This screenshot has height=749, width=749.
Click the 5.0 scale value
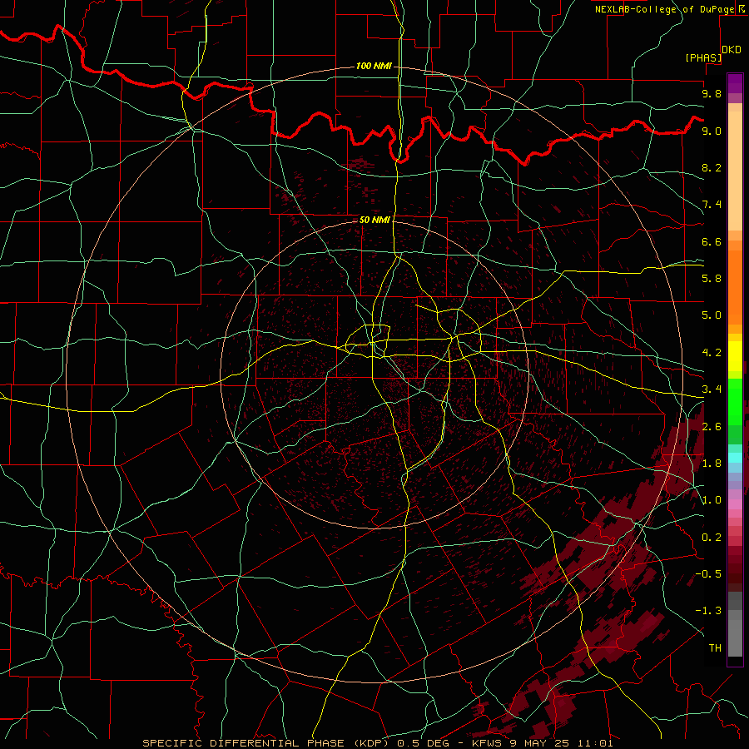(712, 315)
